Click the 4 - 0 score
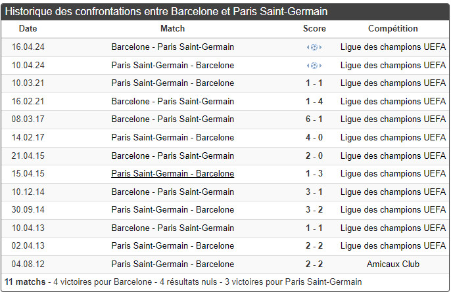 coord(314,138)
